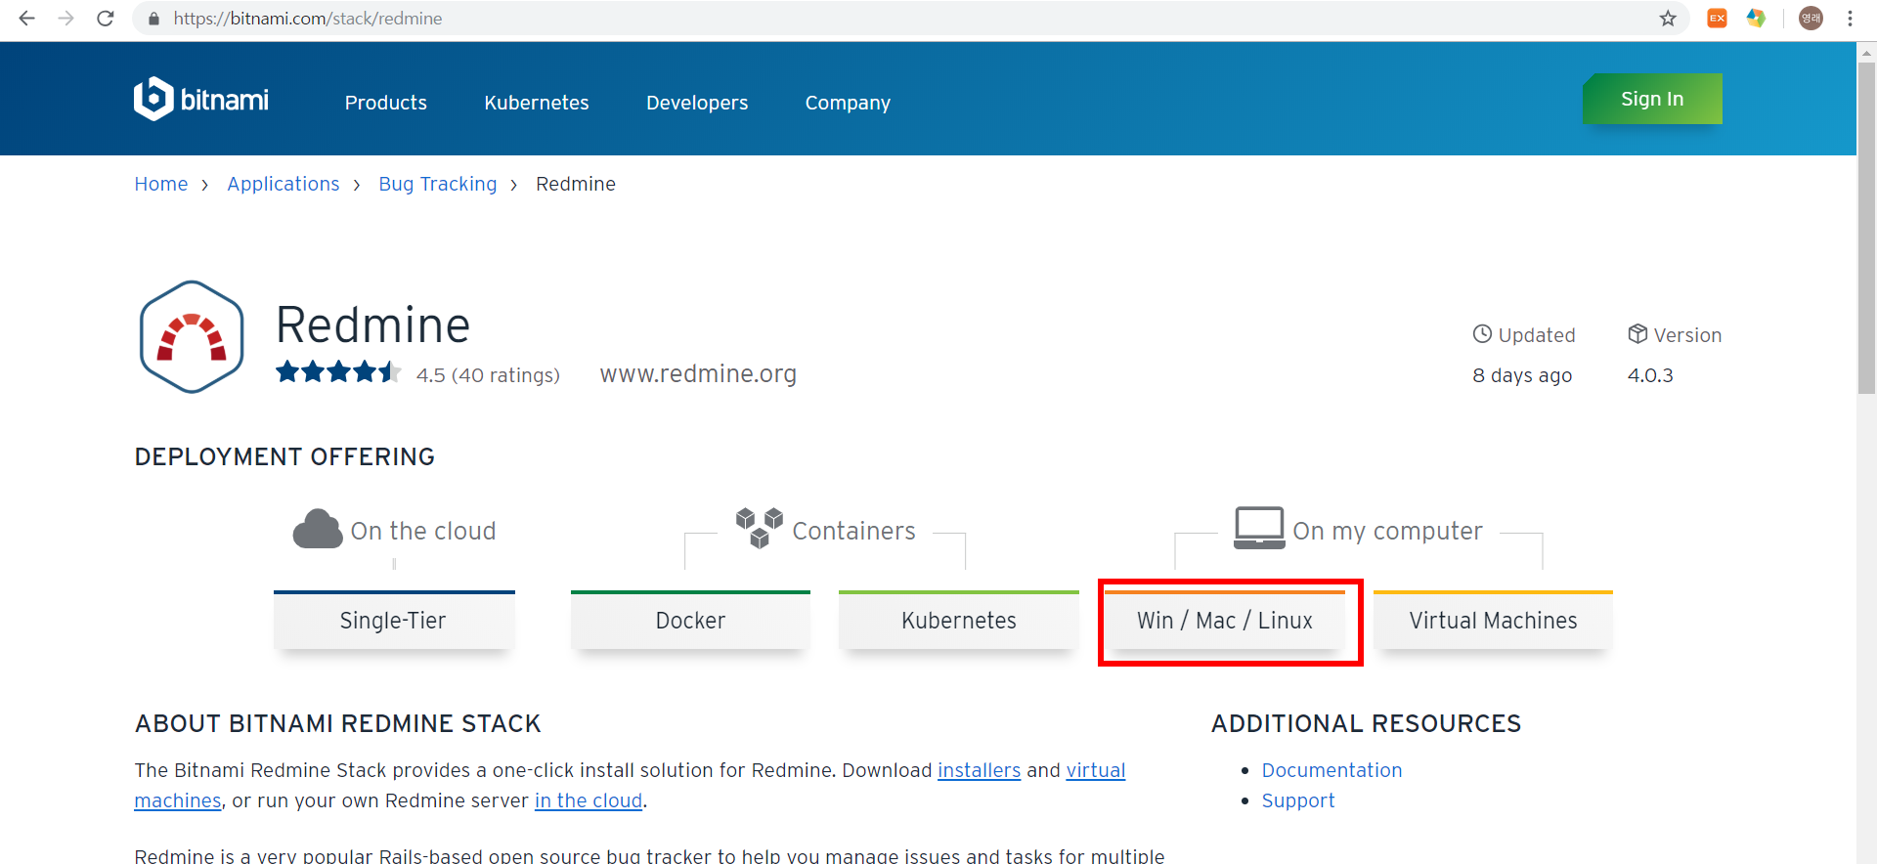Click the cloud icon by On the cloud
The width and height of the screenshot is (1877, 864).
[x=318, y=530]
